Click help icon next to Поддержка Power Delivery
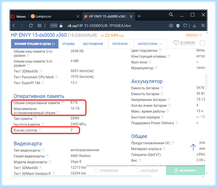The width and height of the screenshot is (217, 187). [x=176, y=123]
